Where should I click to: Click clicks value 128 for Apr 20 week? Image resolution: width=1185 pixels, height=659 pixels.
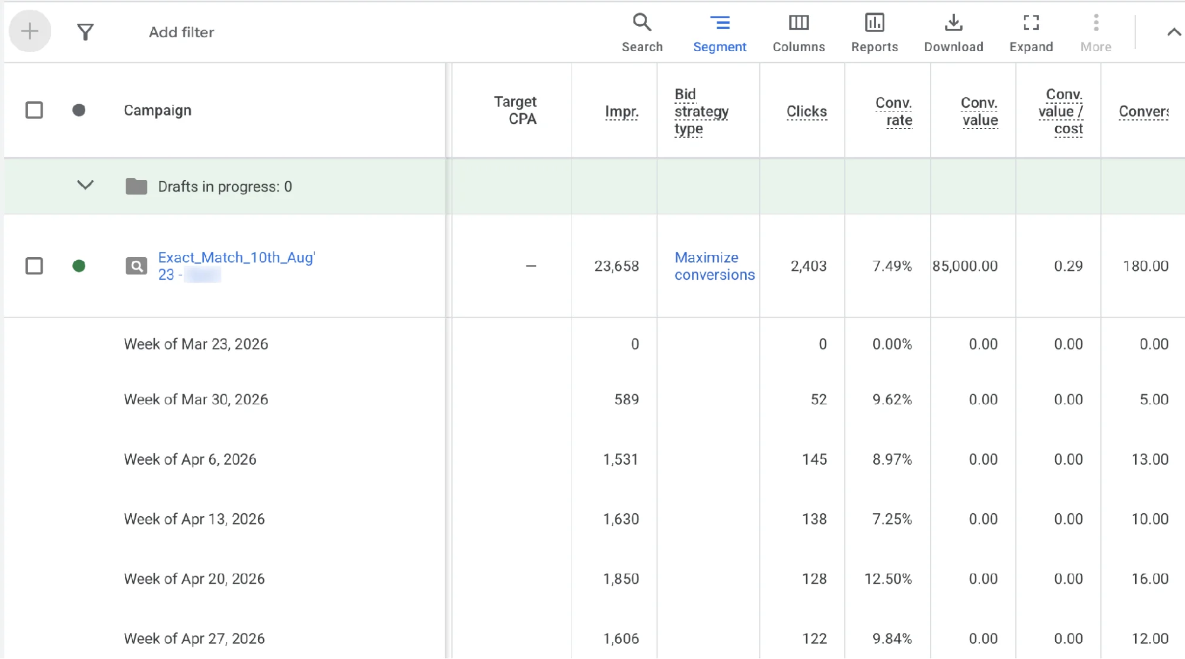click(815, 579)
